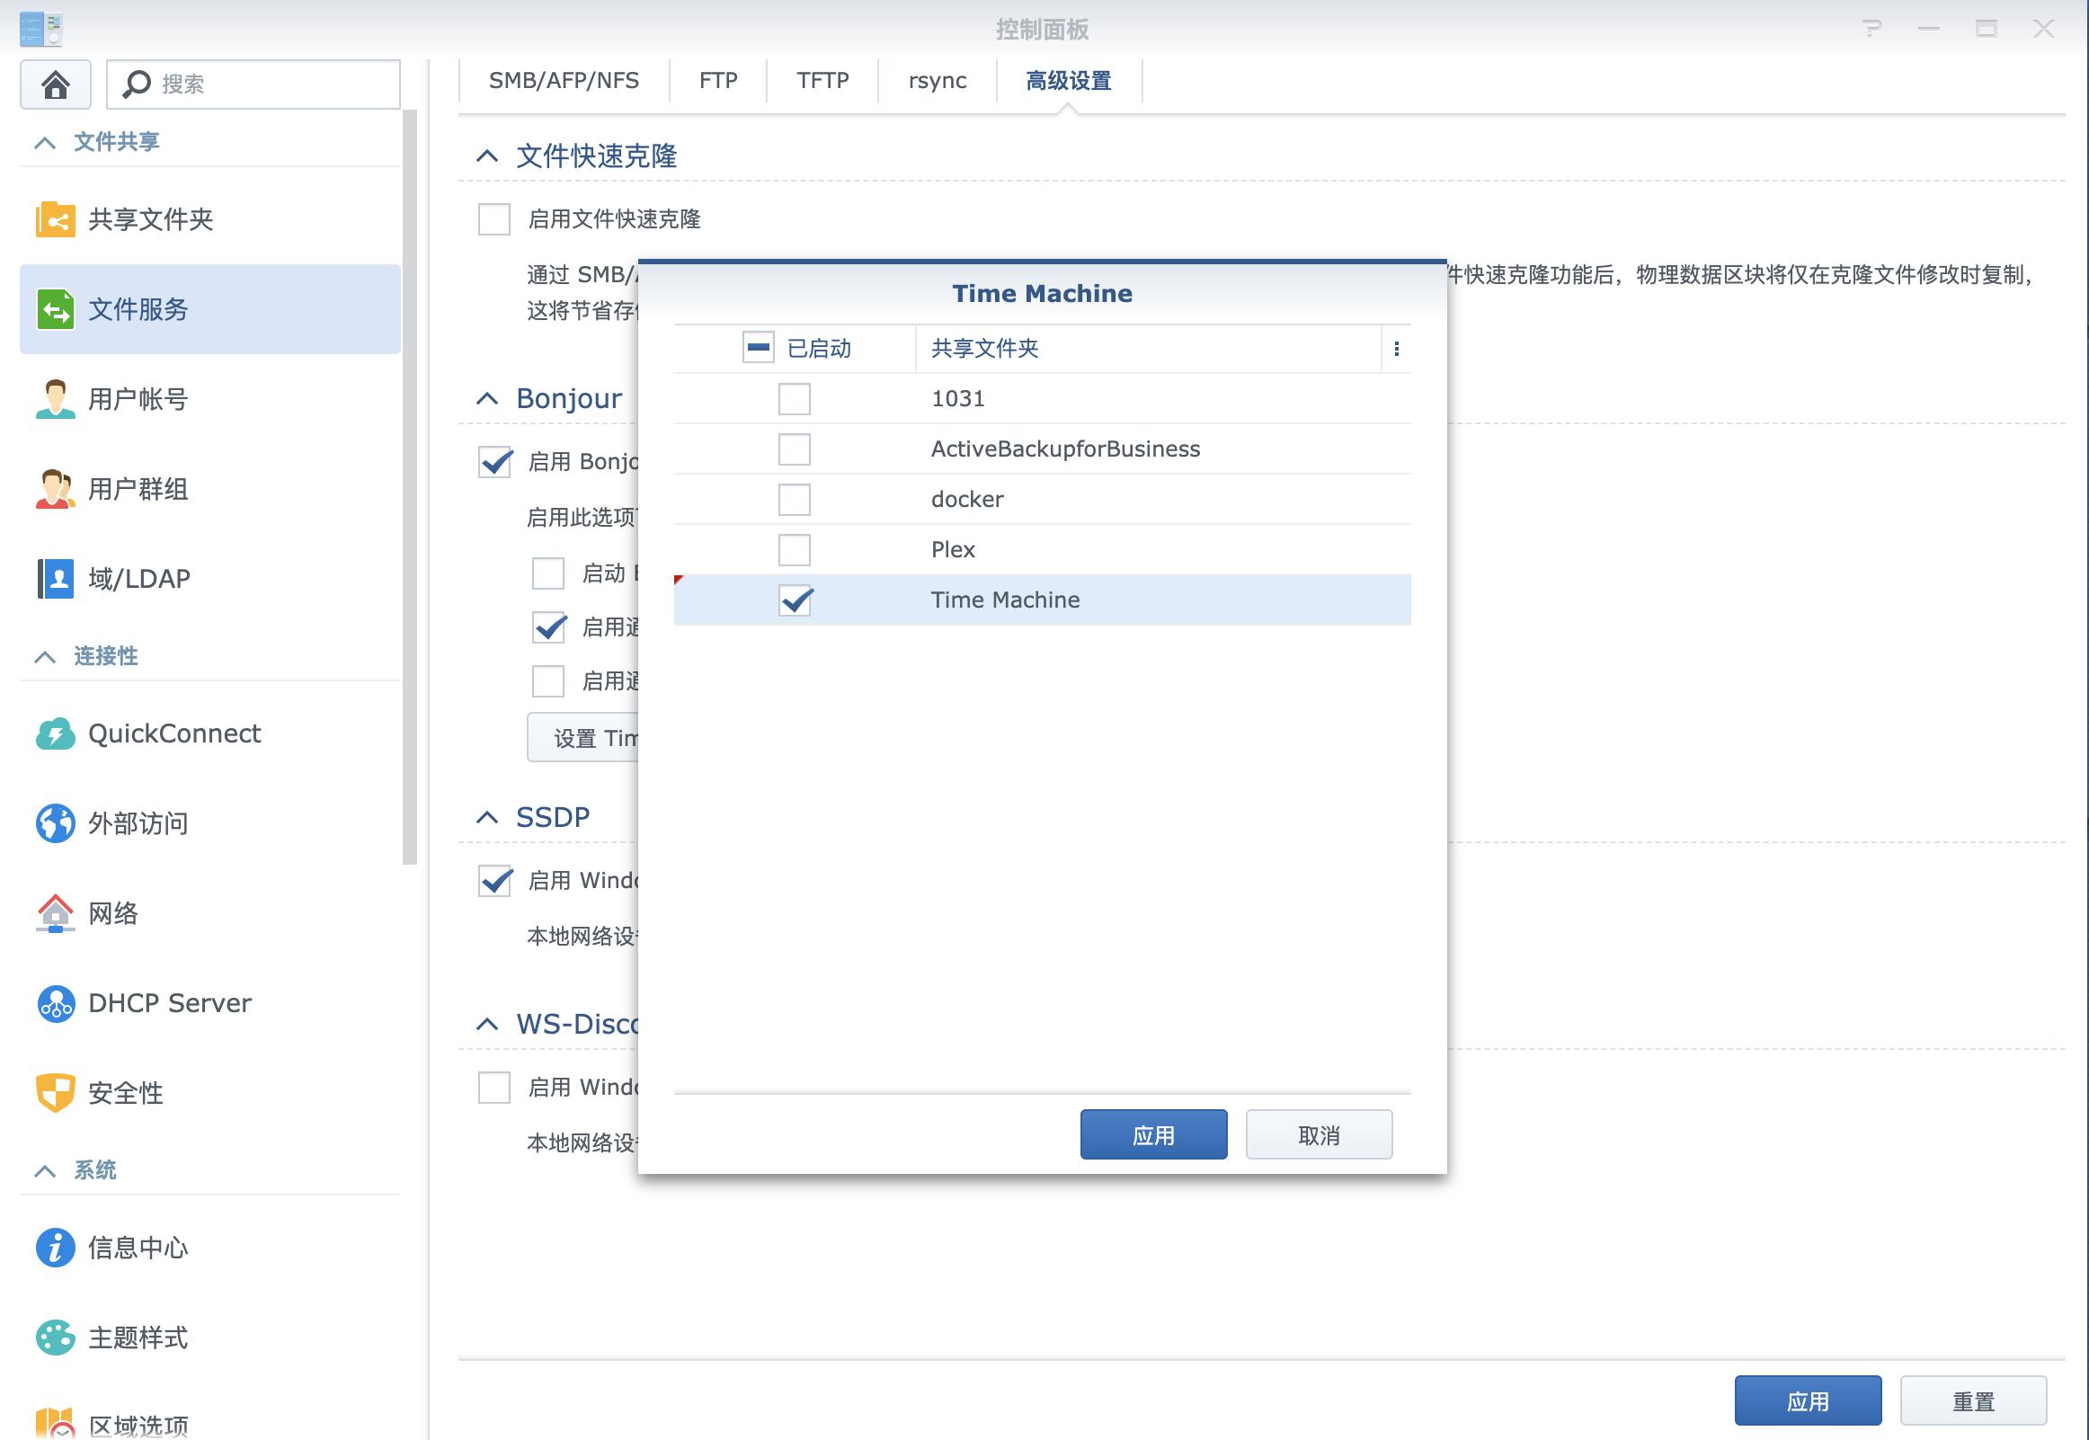Collapse the SSDP section
The image size is (2089, 1440).
click(x=488, y=816)
